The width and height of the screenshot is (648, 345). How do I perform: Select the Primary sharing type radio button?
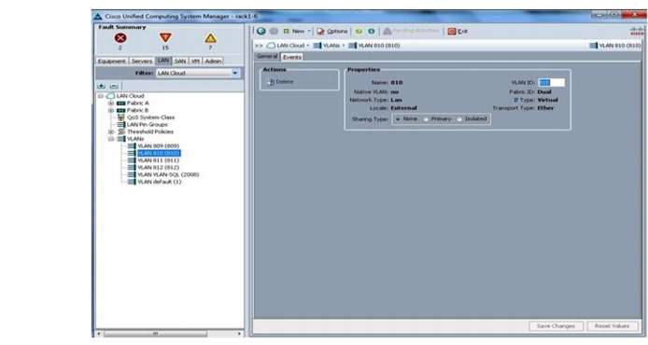pos(426,118)
